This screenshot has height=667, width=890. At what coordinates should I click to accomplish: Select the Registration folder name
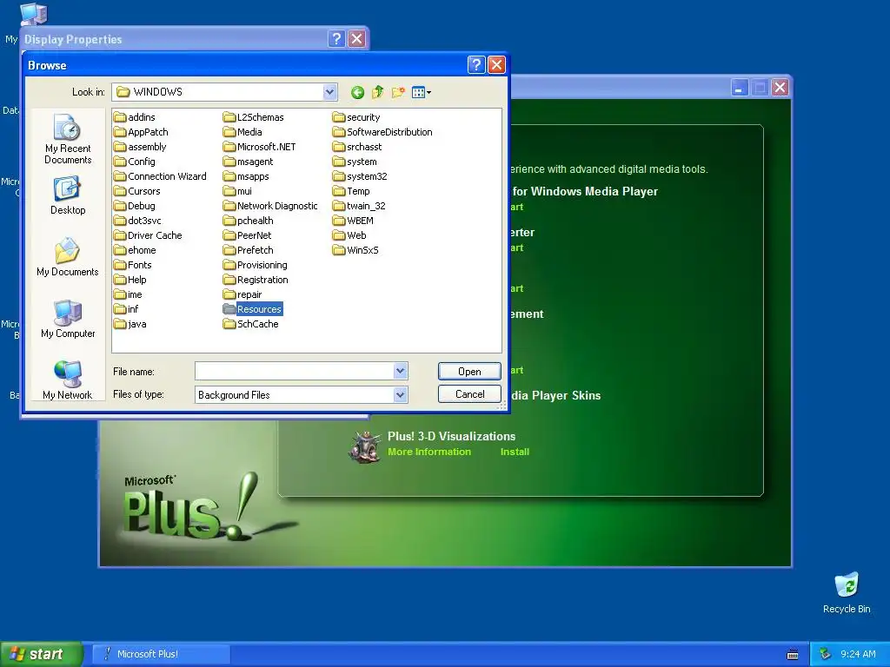[262, 280]
